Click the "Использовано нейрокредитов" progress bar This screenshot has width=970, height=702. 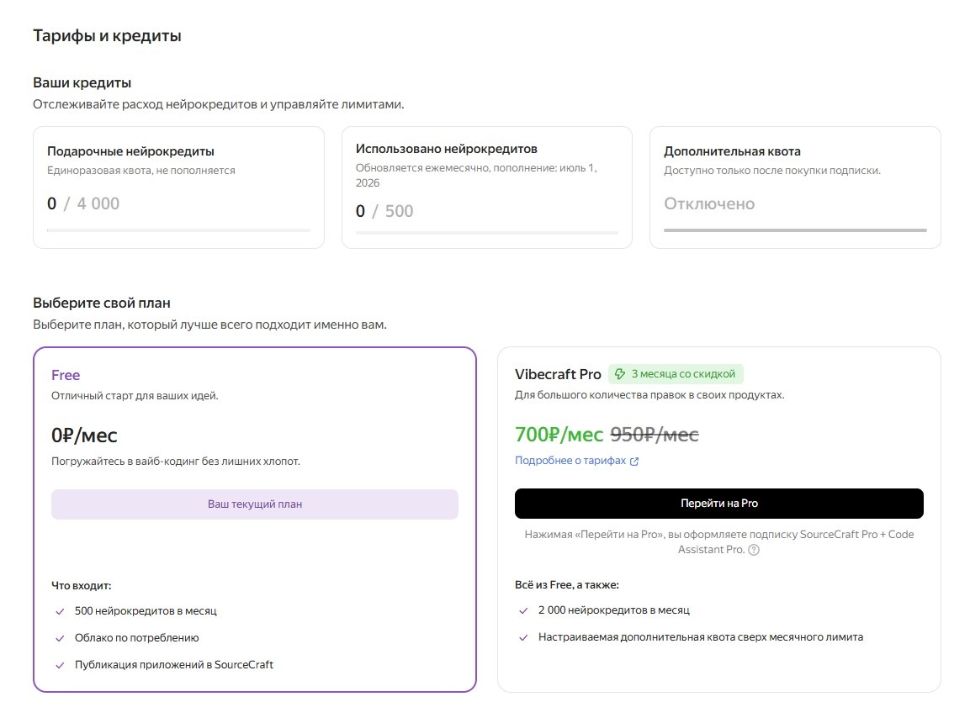(487, 233)
